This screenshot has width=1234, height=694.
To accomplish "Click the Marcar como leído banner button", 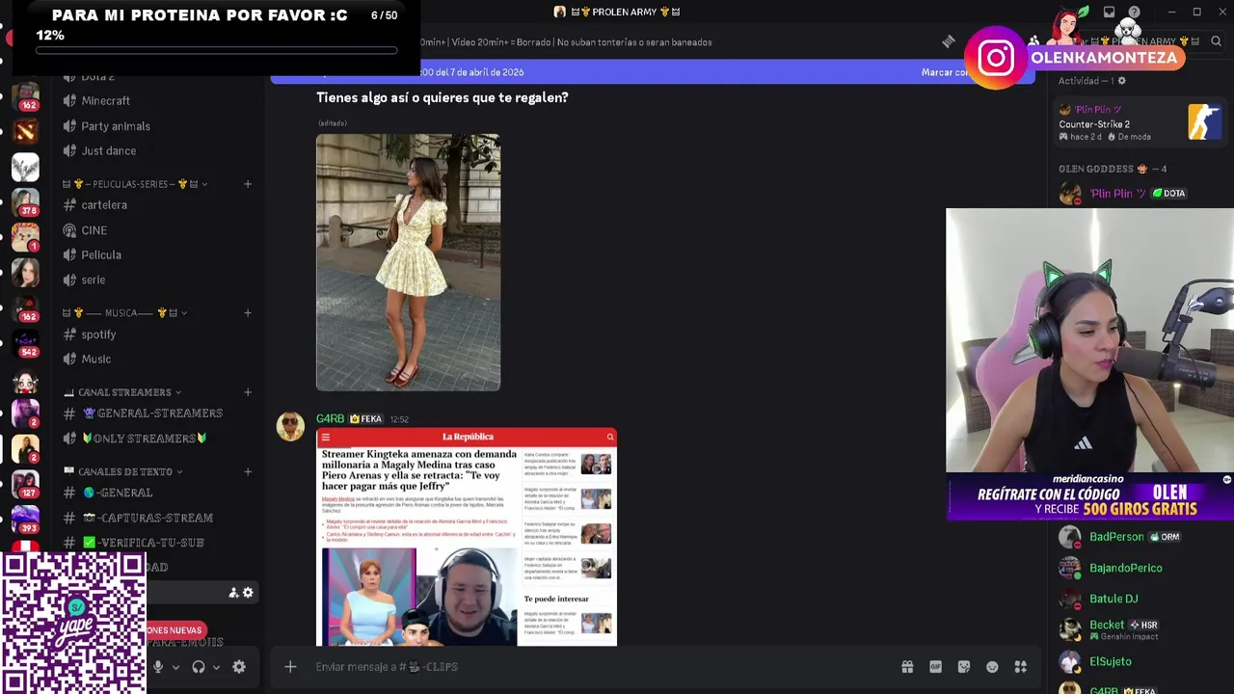I will pyautogui.click(x=947, y=72).
